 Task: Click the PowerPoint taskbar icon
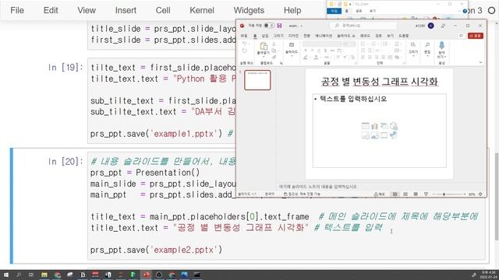coord(146,275)
